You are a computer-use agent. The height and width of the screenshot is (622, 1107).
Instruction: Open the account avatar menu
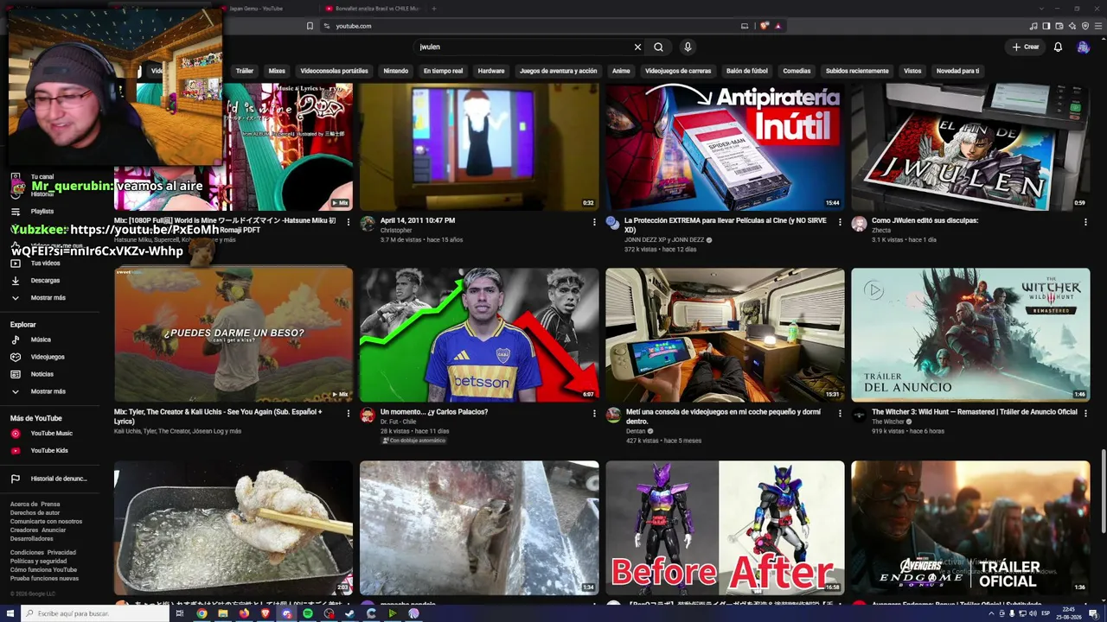click(1083, 47)
